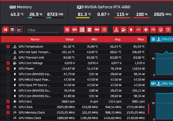Uncheck the GPU Temperature checkbox
The image size is (173, 121).
(x=8, y=47)
